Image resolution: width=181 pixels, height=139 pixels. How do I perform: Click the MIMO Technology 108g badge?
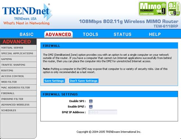click(x=153, y=8)
